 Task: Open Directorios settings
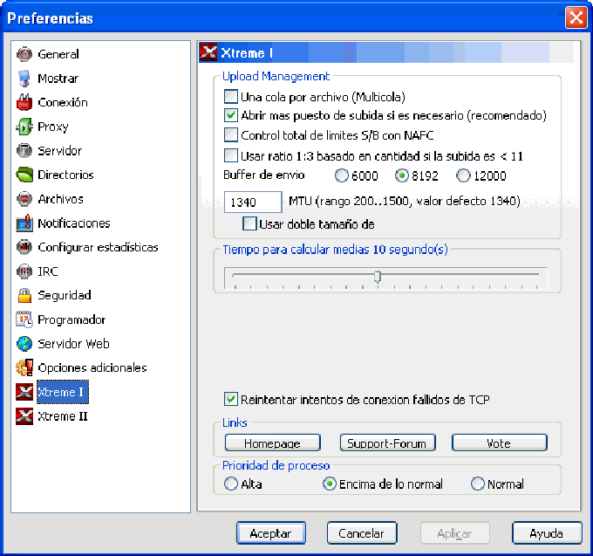[65, 175]
